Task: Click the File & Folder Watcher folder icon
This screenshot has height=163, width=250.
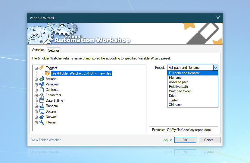Action: click(48, 73)
